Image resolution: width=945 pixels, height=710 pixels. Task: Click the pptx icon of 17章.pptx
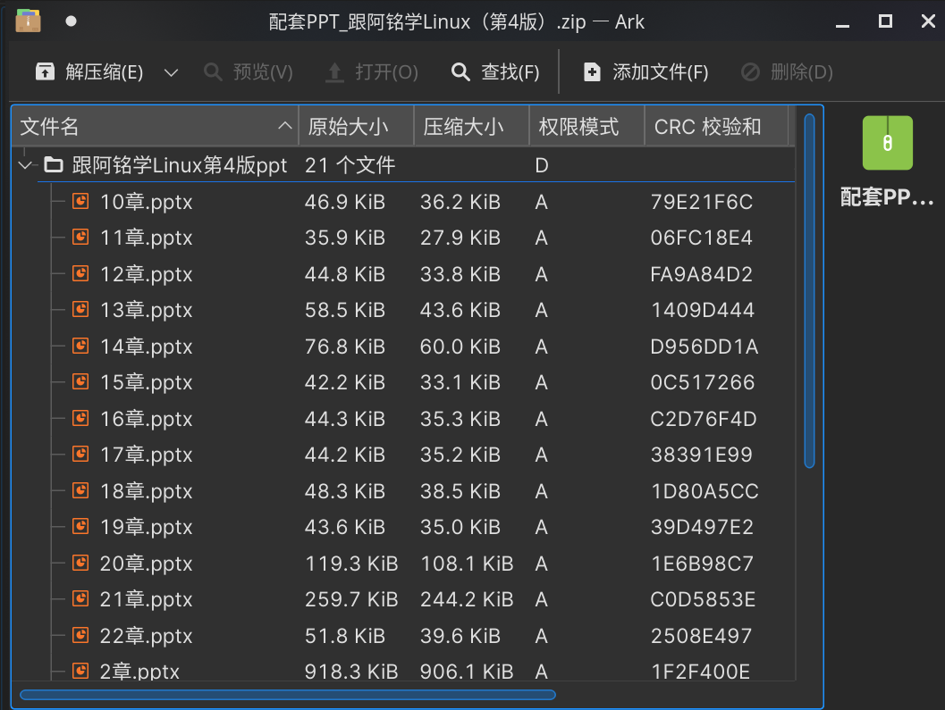80,454
